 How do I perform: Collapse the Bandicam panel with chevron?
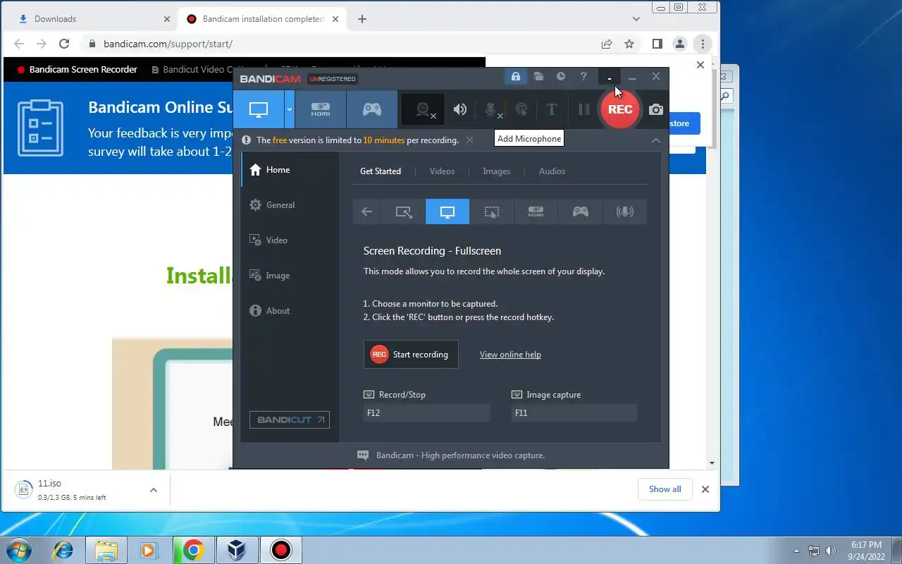coord(656,140)
